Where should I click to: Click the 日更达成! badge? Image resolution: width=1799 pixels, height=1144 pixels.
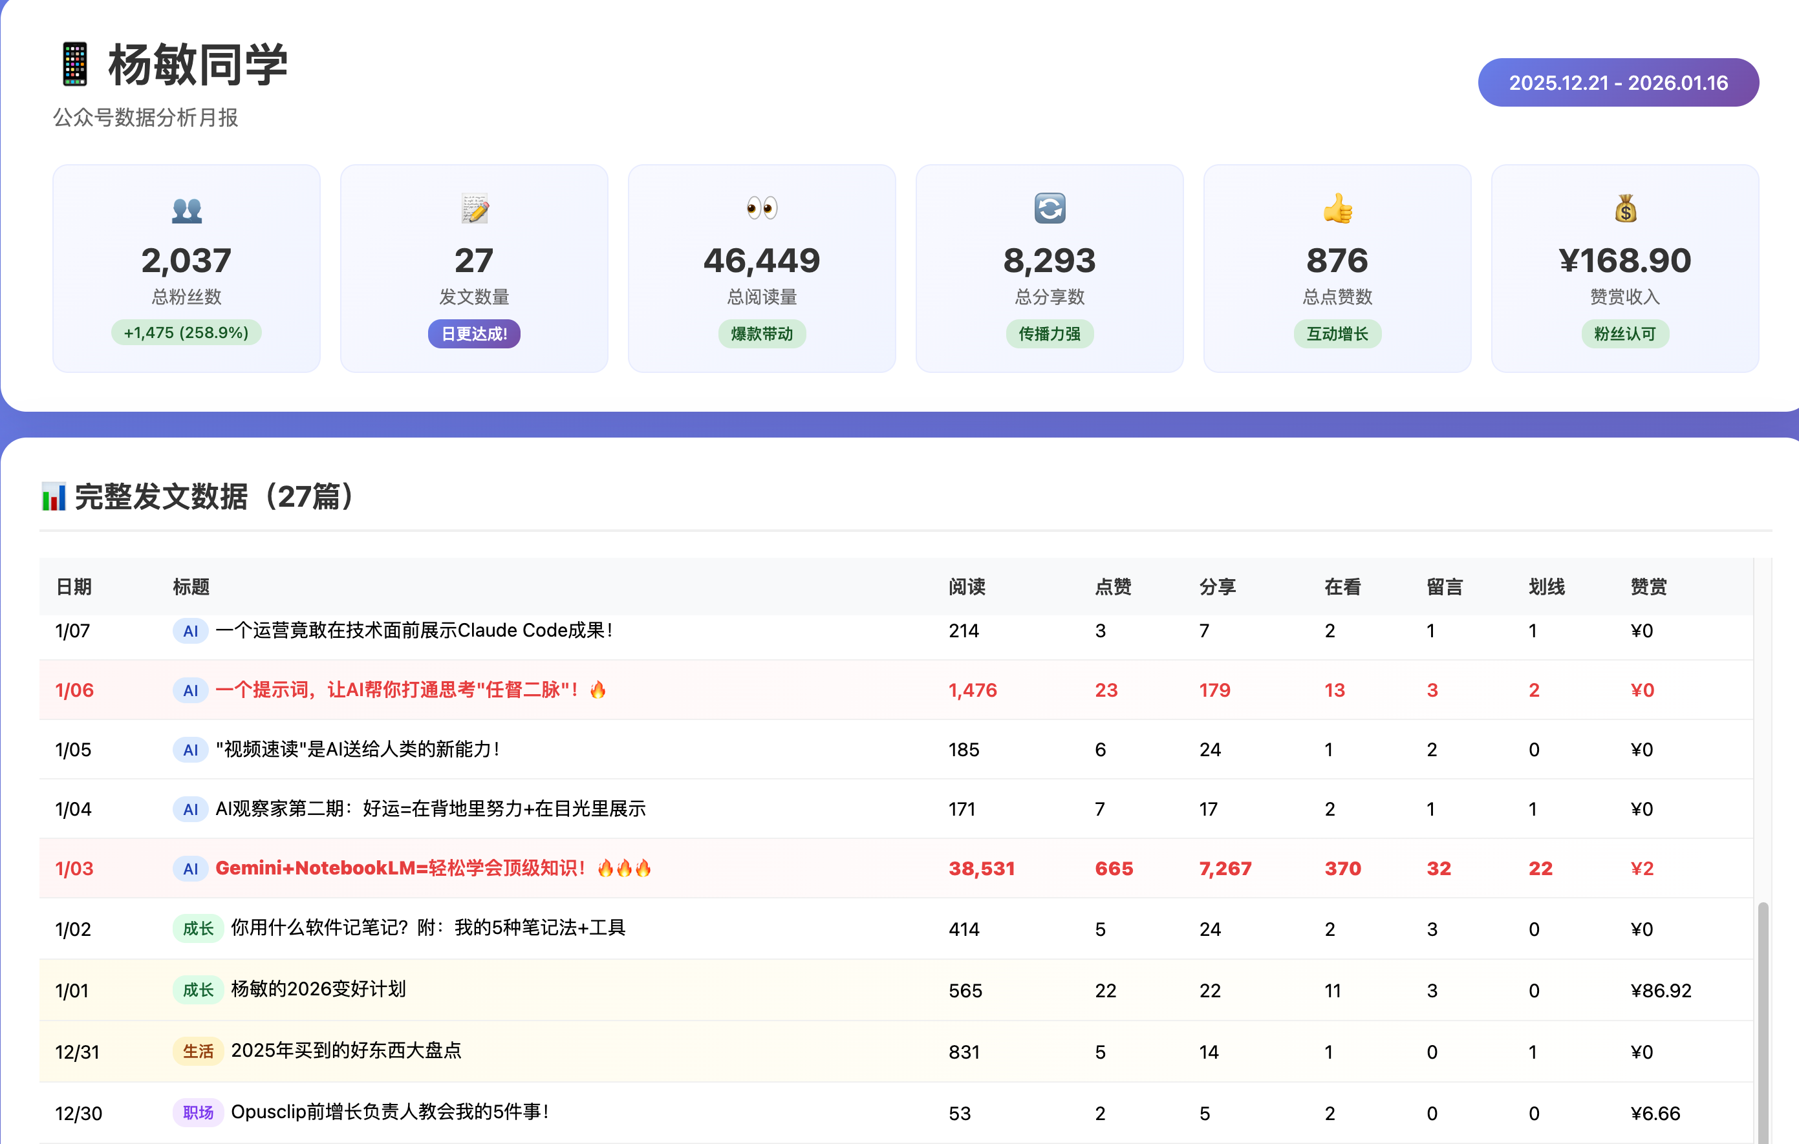click(x=475, y=334)
